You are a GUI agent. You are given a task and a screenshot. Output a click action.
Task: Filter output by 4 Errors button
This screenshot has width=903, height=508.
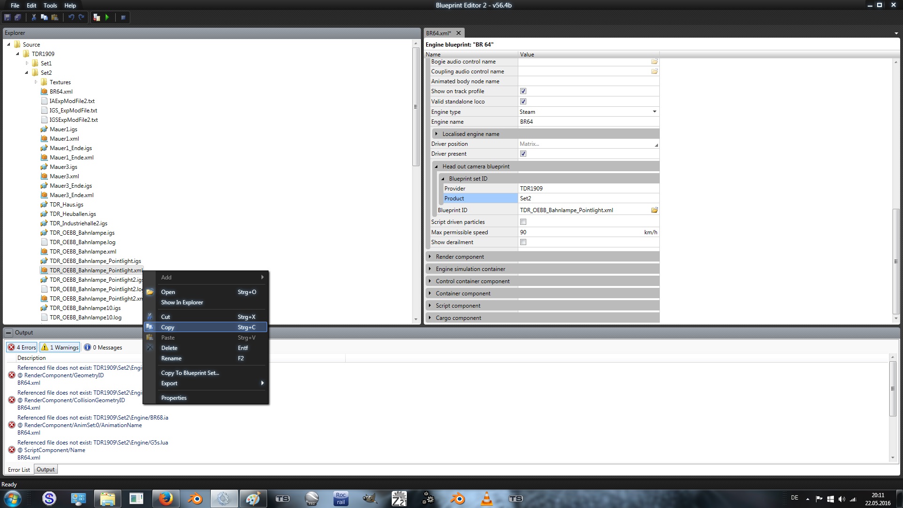tap(22, 348)
